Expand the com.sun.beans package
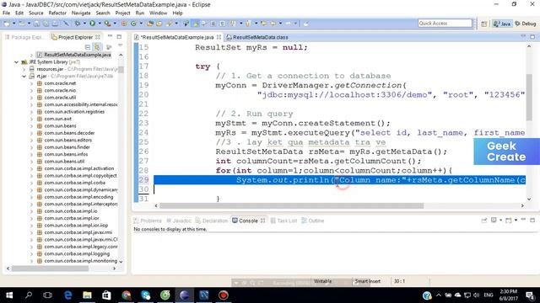The width and height of the screenshot is (540, 303). pos(31,126)
